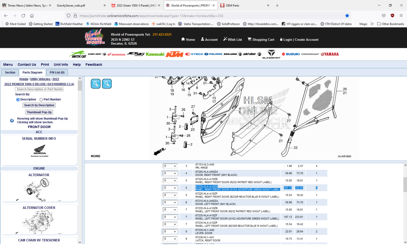Open quantity dropdown for 67235-HL4-A10ZF row
This screenshot has width=407, height=245.
(x=170, y=217)
